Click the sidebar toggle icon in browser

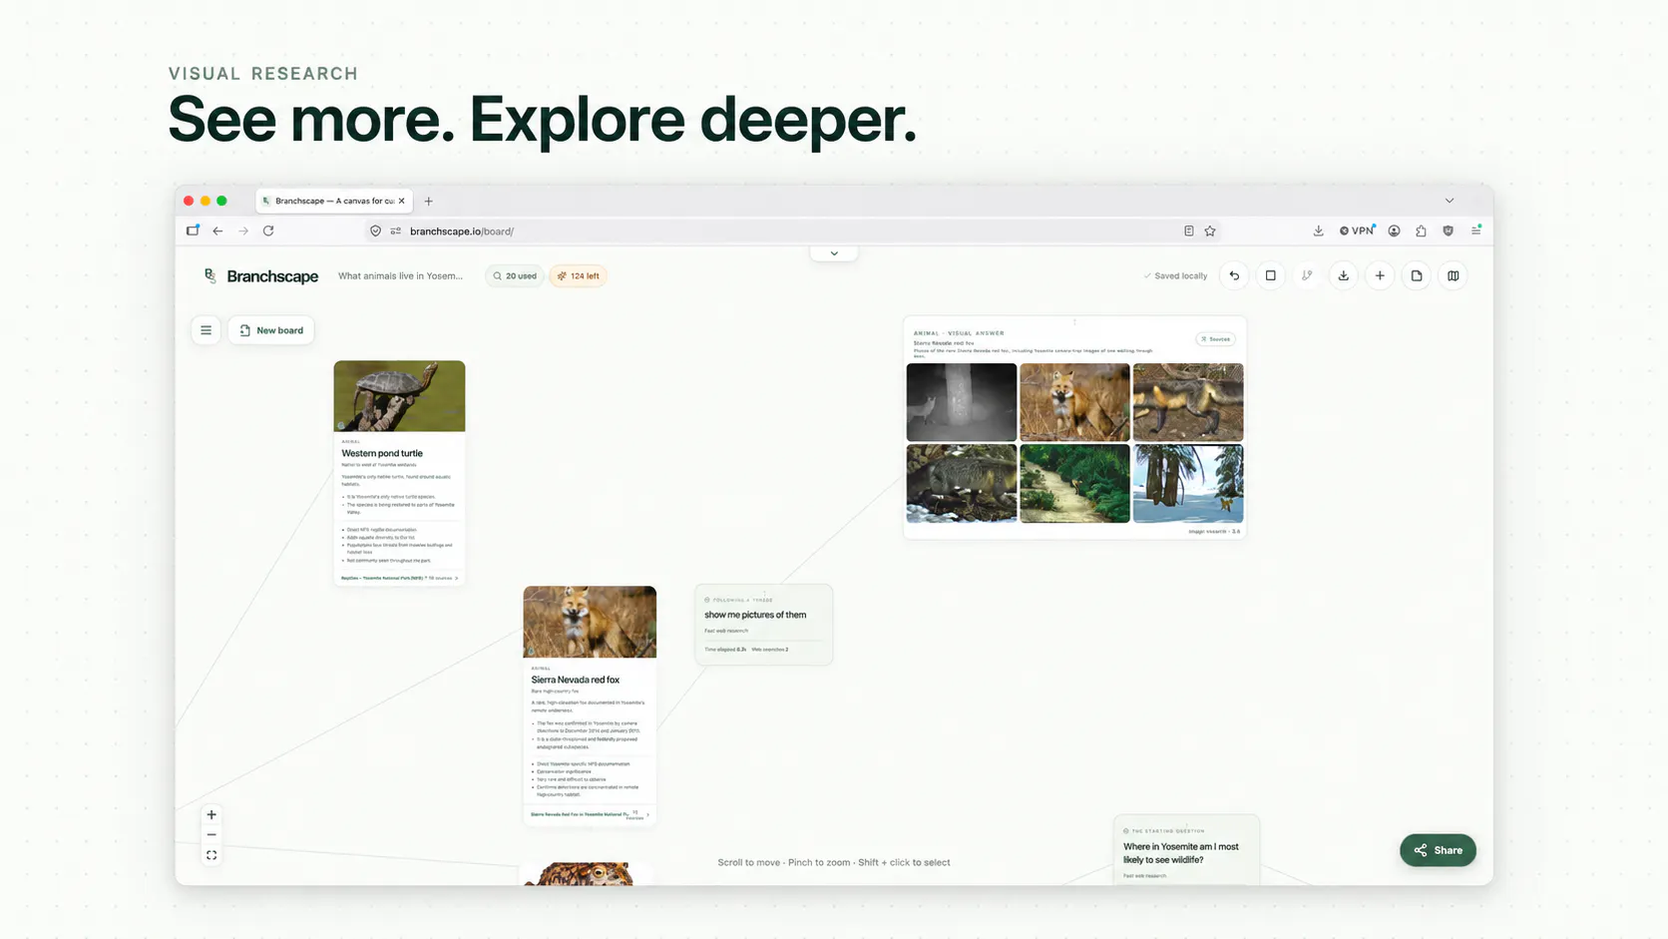pos(193,231)
